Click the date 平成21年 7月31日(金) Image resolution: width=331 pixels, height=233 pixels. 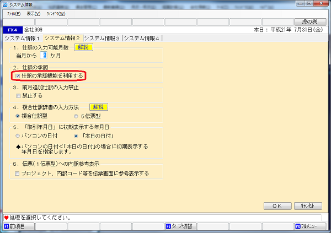click(x=297, y=30)
